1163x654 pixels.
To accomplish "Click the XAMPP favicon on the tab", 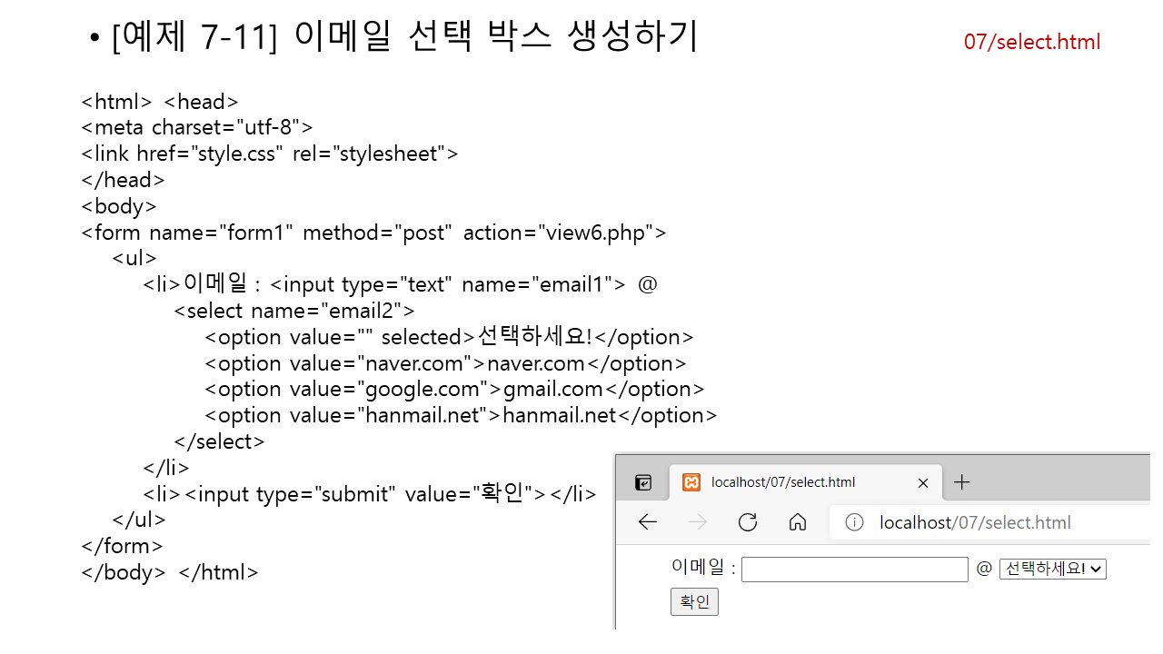I will (691, 482).
